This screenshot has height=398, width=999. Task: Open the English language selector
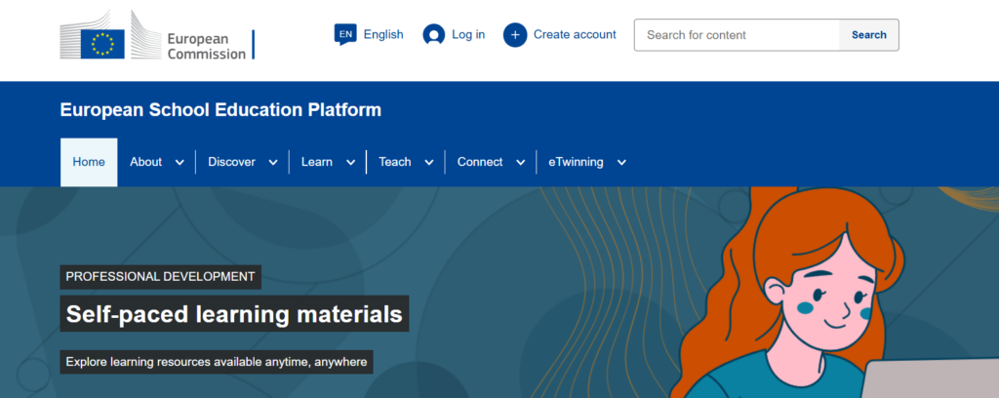coord(383,34)
